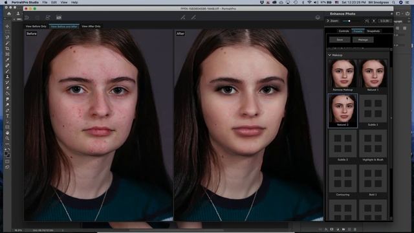Viewport: 414px width, 233px height.
Task: Open the View menu
Action: (64, 2)
